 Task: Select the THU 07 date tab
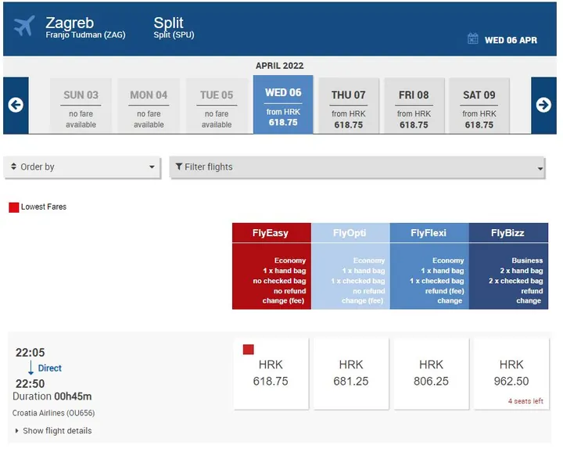349,106
